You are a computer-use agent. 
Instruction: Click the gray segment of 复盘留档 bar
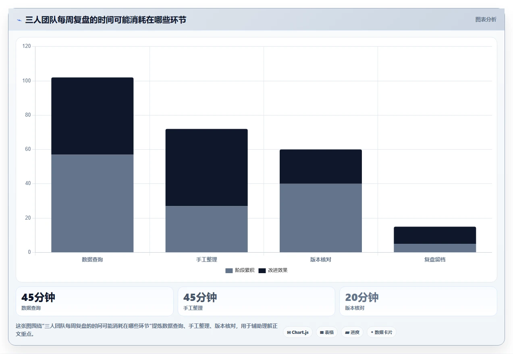[x=435, y=248]
